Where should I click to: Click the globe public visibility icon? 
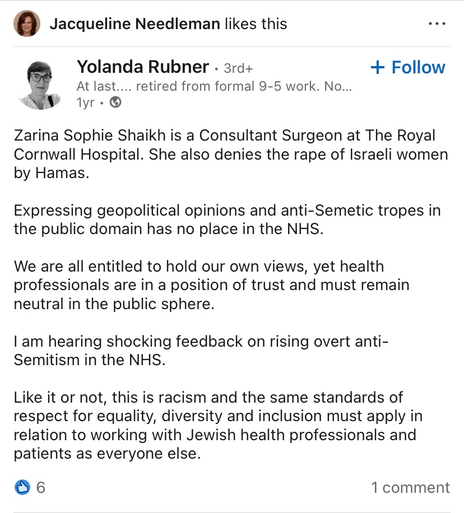tap(115, 102)
